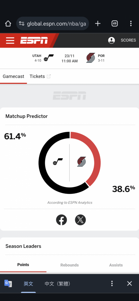Open a new browser tab
This screenshot has height=301, width=139.
tap(98, 23)
